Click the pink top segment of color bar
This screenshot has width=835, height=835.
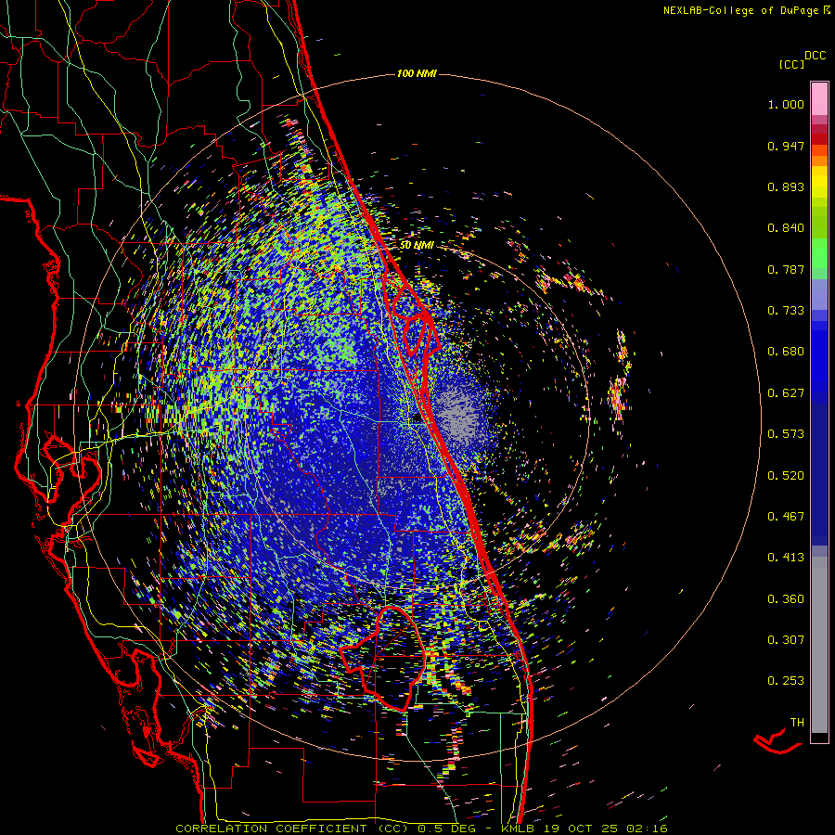coord(819,99)
